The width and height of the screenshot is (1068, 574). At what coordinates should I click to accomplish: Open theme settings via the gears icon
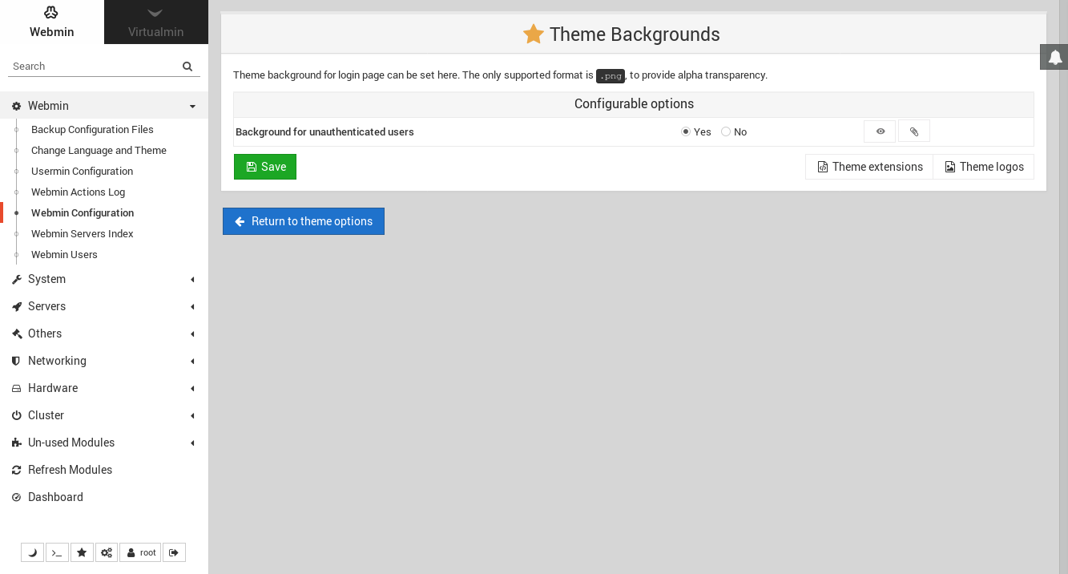tap(107, 552)
